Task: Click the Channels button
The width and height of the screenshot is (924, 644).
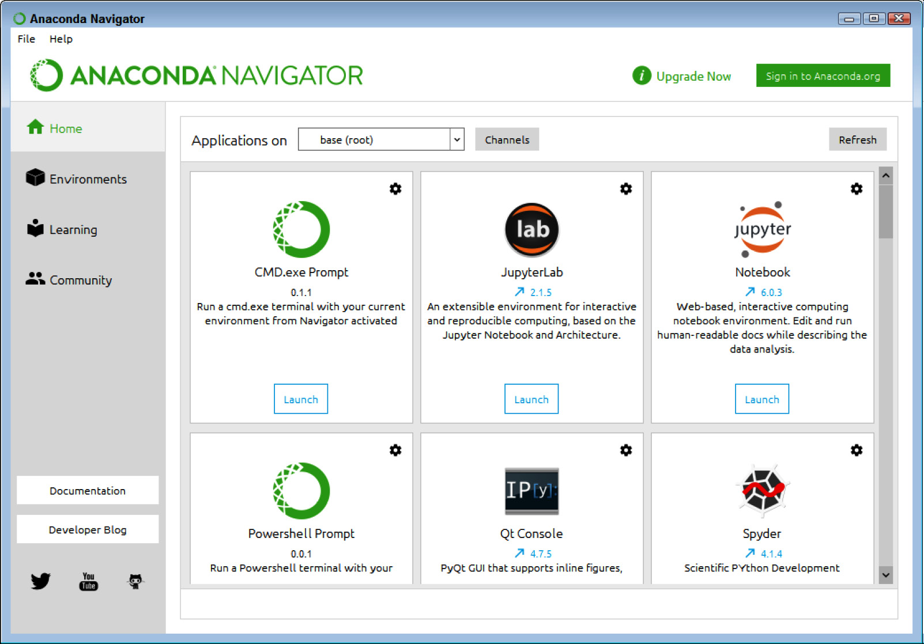Action: point(507,139)
